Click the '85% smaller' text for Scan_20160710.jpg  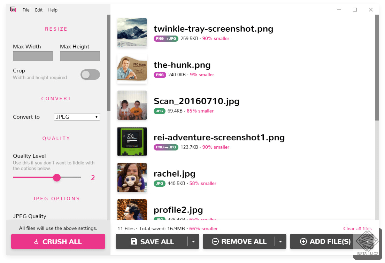(200, 111)
